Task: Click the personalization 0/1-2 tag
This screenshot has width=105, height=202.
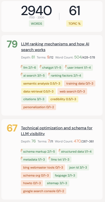Action: 38,107
